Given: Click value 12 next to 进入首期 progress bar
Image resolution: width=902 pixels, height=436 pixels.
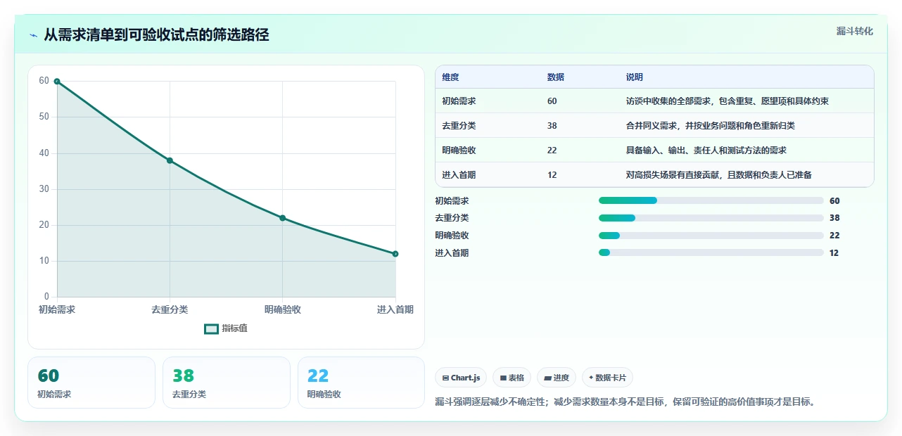Looking at the screenshot, I should (x=834, y=253).
